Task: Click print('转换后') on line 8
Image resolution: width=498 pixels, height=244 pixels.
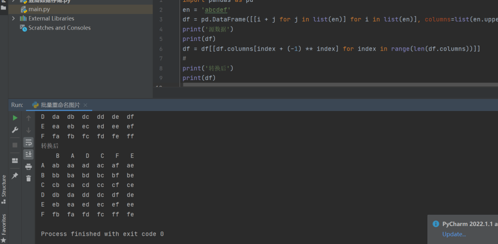Action: [208, 68]
